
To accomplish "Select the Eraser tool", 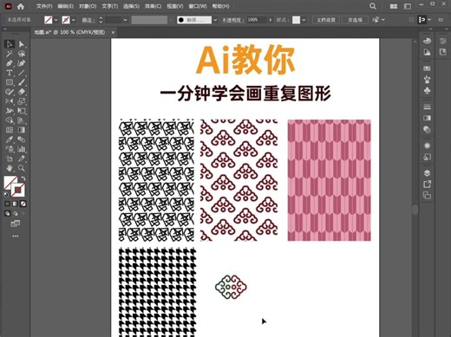I will [22, 92].
